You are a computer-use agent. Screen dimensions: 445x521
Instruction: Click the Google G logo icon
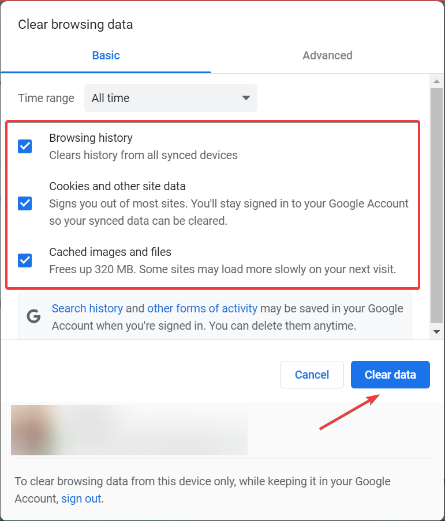tap(33, 316)
